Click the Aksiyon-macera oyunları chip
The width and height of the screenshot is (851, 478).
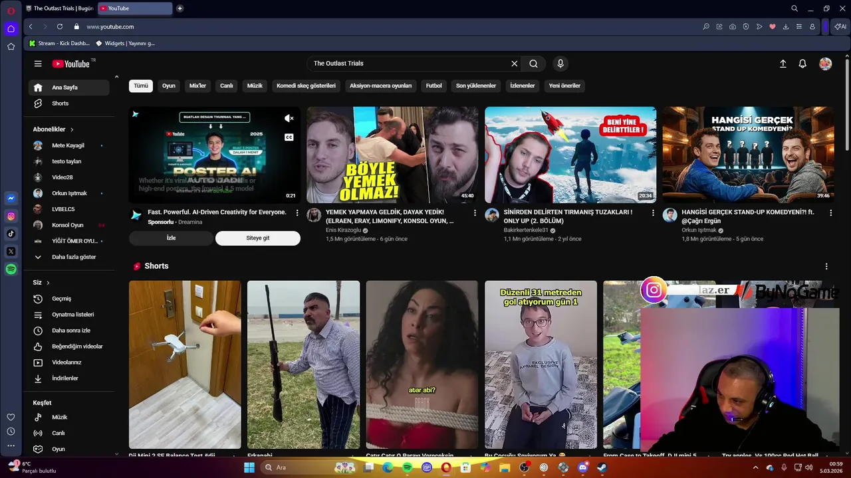click(x=381, y=86)
